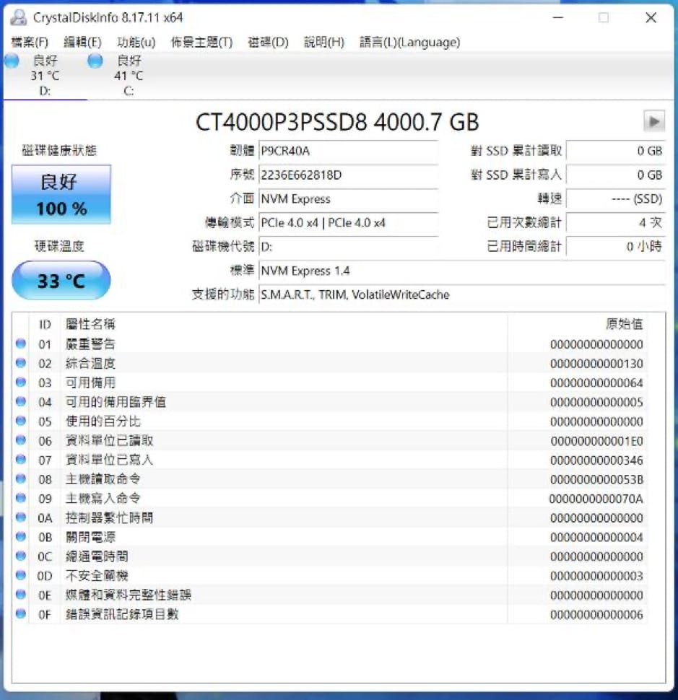Click raw value 0000000000004

pyautogui.click(x=596, y=538)
